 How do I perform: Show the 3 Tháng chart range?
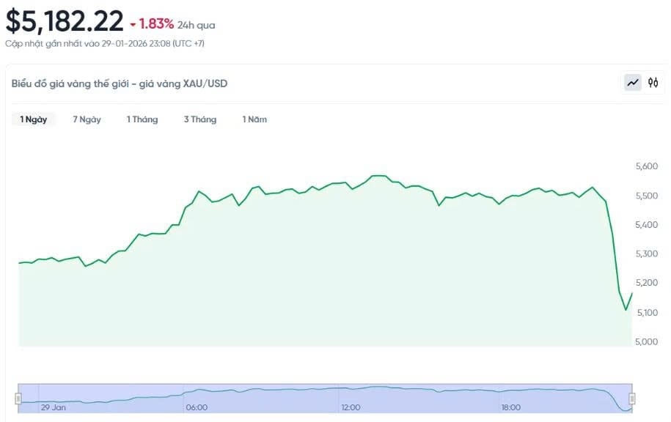[x=200, y=119]
